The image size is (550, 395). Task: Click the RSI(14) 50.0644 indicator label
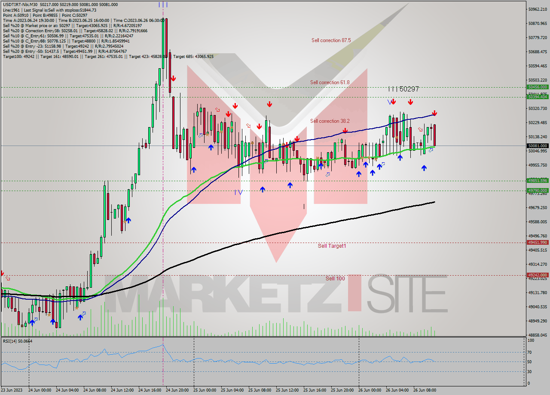point(18,341)
